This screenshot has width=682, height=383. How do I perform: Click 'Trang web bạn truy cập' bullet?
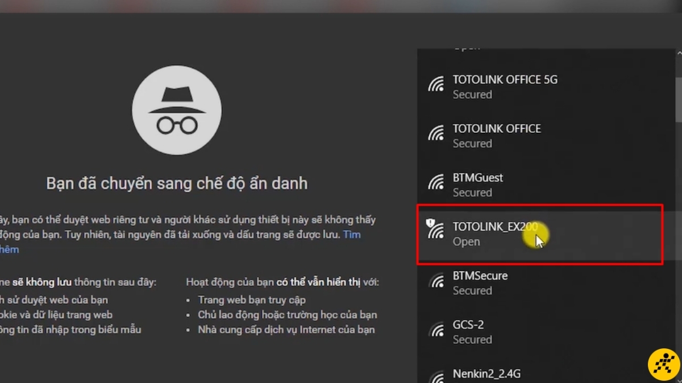pyautogui.click(x=252, y=300)
